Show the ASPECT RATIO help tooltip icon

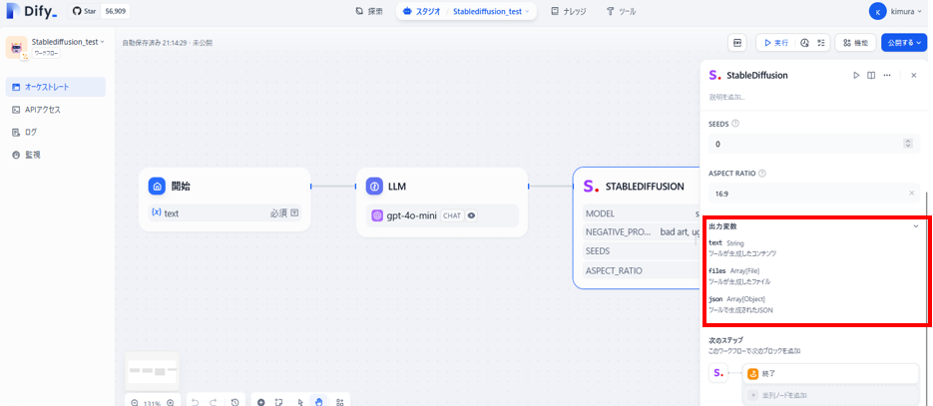(x=762, y=174)
